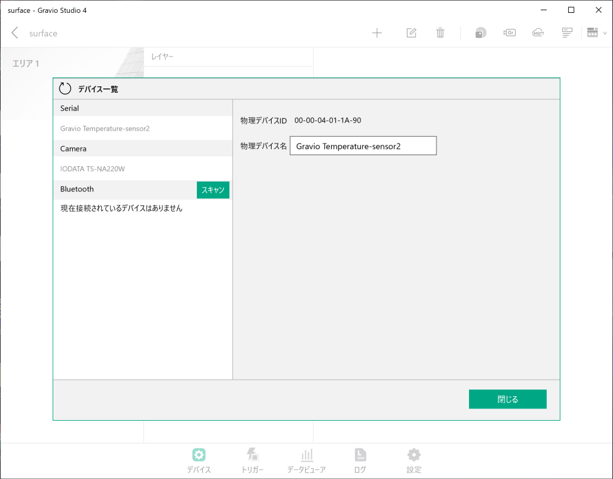Image resolution: width=613 pixels, height=479 pixels.
Task: Click the スキャン scan button
Action: coord(213,190)
